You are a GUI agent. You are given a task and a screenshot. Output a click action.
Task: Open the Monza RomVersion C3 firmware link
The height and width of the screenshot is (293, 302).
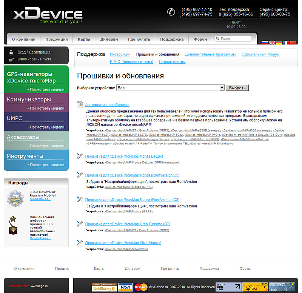[x=132, y=200]
